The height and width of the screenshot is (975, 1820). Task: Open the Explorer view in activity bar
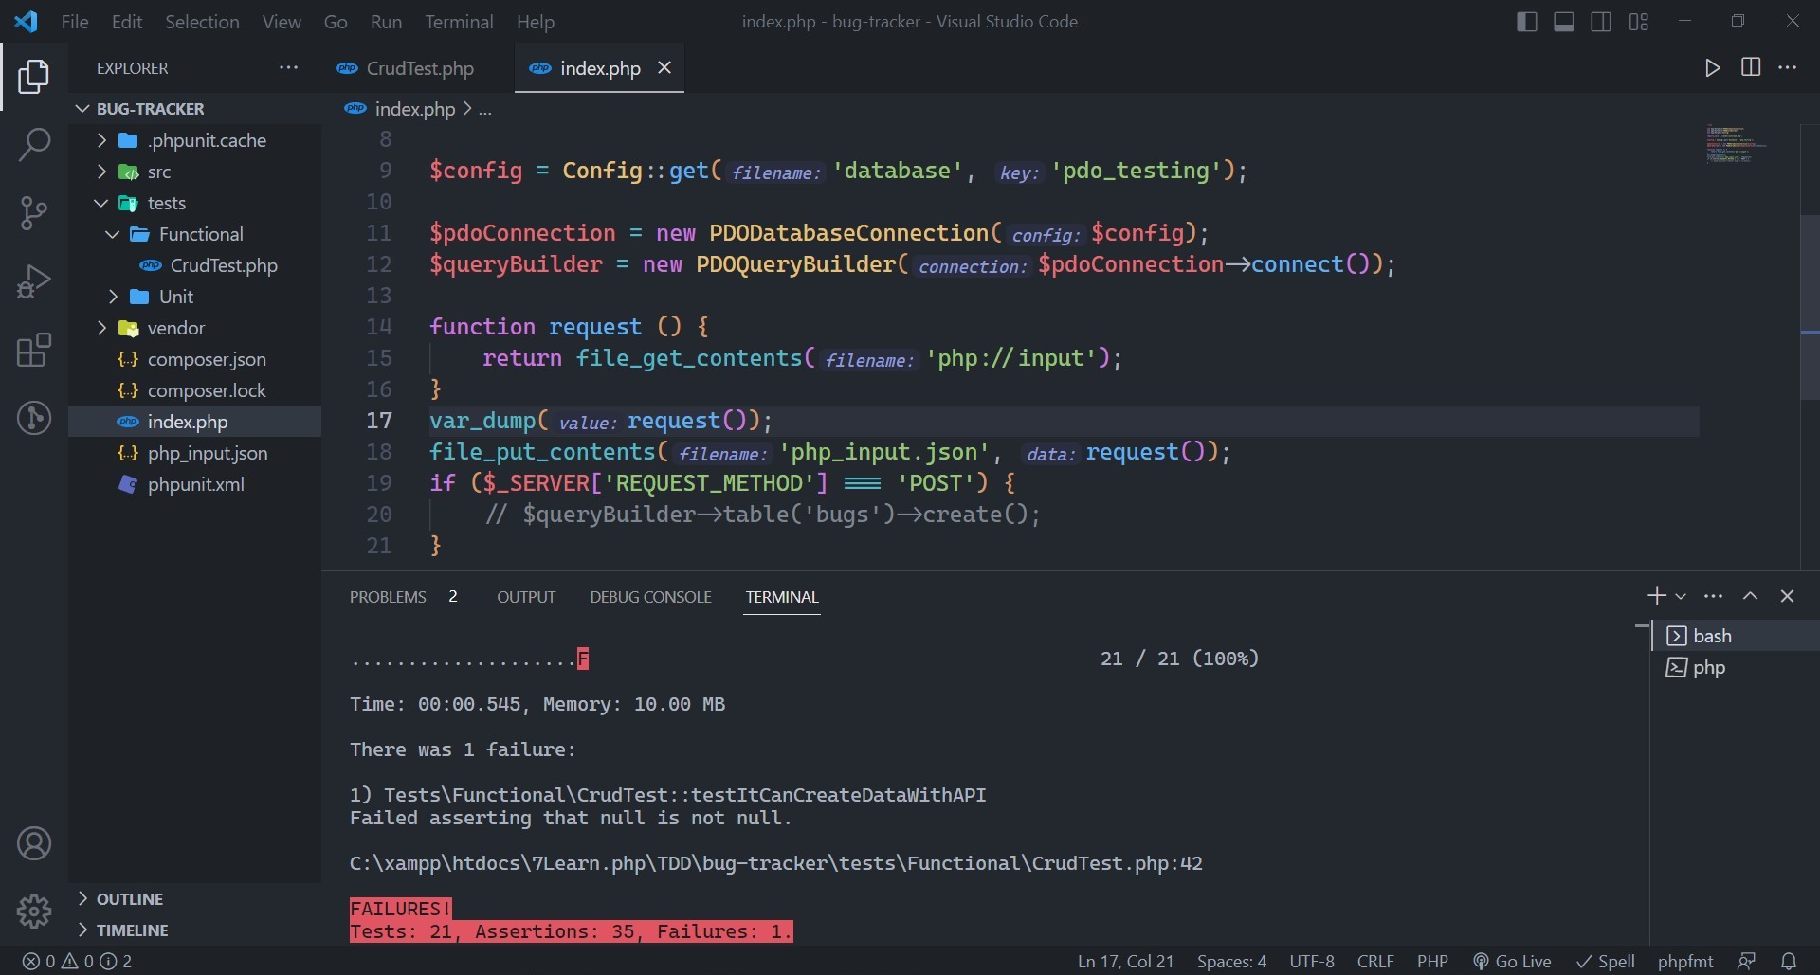[x=34, y=77]
